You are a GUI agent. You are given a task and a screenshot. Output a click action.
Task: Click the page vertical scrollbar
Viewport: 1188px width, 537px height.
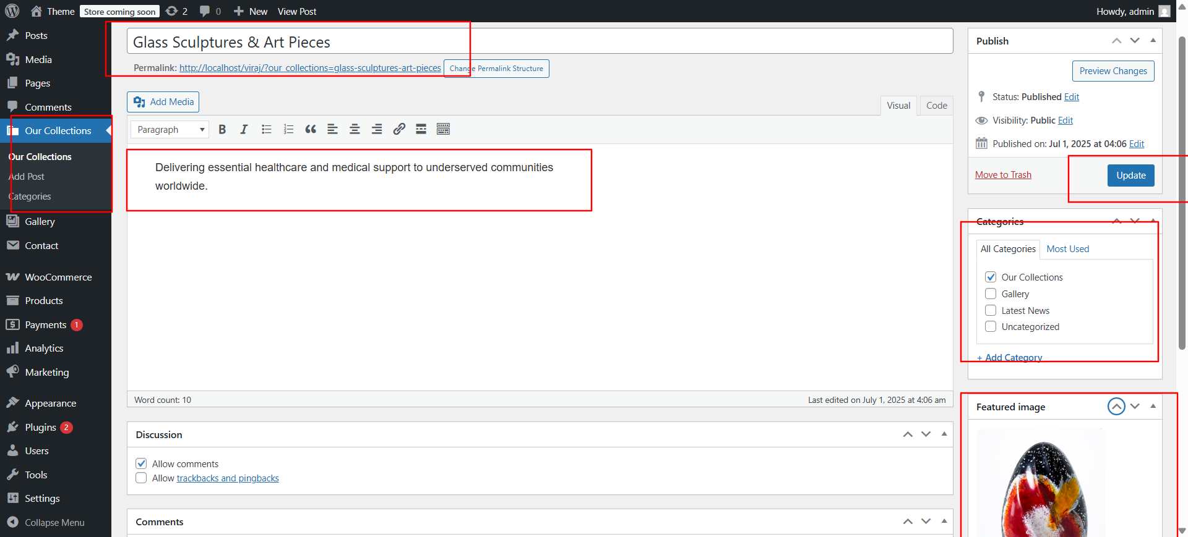pos(1182,192)
